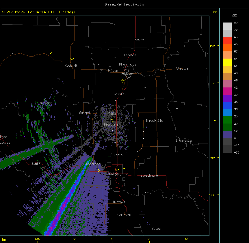This screenshot has height=243, width=249.
Task: Pick the royal blue 33-36 dBZ swatch
Action: click(x=227, y=105)
